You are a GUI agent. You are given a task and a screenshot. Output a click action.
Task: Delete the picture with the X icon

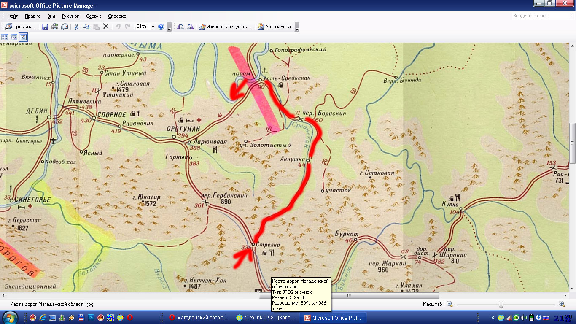(106, 27)
